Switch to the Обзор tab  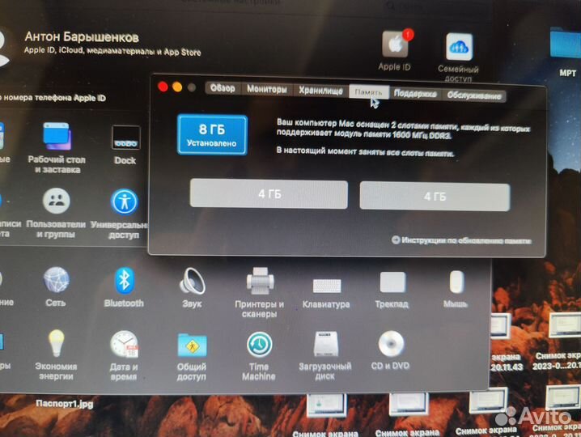[x=223, y=88]
